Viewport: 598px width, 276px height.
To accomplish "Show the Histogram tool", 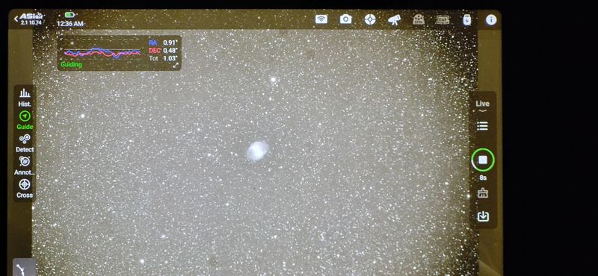I will pyautogui.click(x=25, y=98).
